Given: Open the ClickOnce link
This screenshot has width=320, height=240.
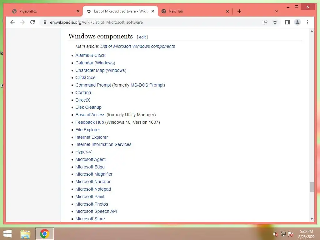Looking at the screenshot, I should coord(85,77).
